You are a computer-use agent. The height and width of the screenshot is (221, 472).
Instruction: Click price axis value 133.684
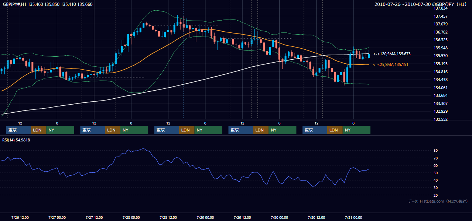441,95
